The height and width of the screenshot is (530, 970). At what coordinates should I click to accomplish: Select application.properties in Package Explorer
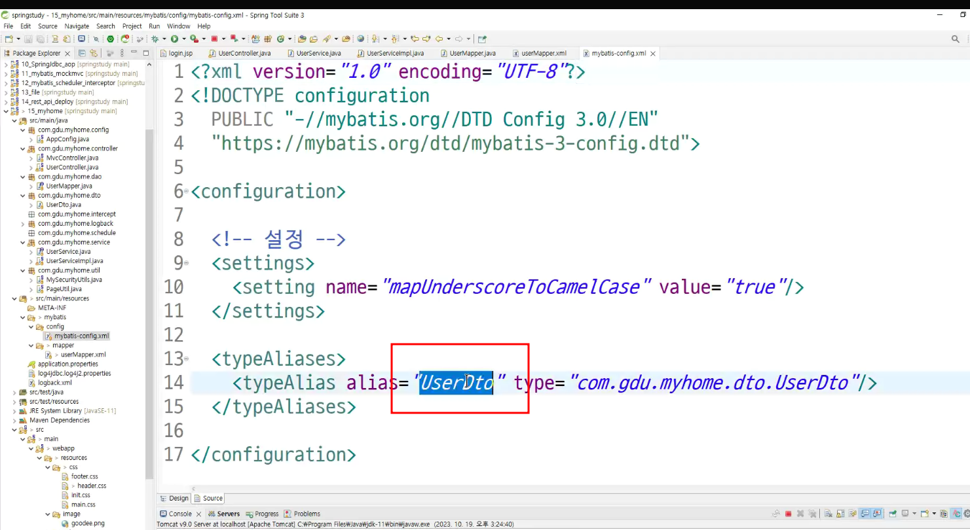coord(67,364)
